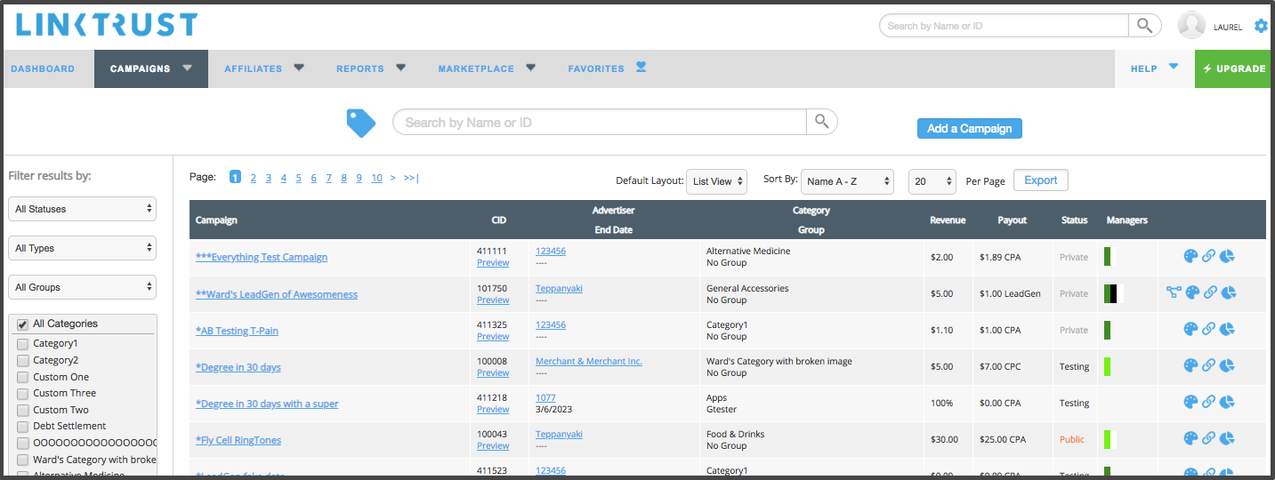Click the Managers color bar for *Fly Cell RingTones
Image resolution: width=1275 pixels, height=480 pixels.
[x=1110, y=438]
